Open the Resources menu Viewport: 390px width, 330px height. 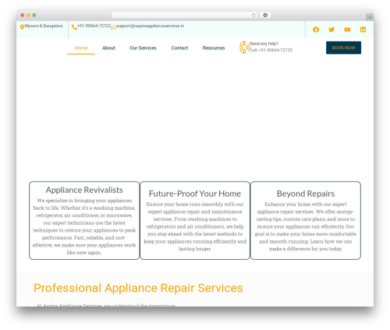click(214, 48)
